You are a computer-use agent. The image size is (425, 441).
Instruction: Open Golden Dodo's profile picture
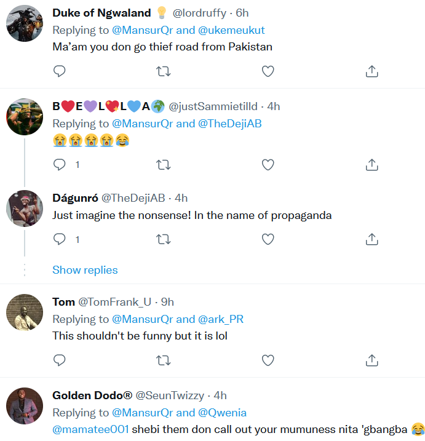point(25,406)
